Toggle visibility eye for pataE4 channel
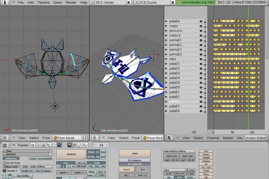Screen dimensions: 269x179 201,21
